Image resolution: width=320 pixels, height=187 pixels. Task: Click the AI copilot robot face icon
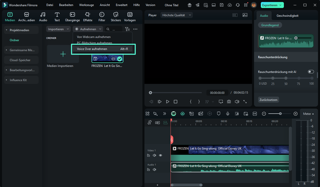[x=174, y=114]
